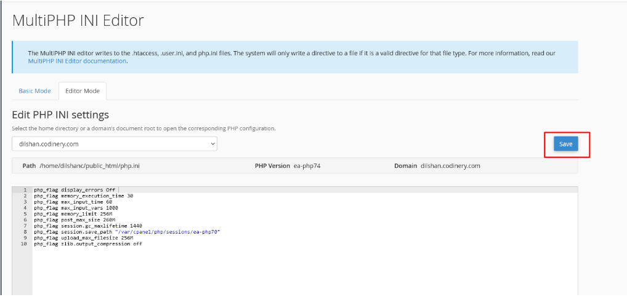Click the max_input_time 60 line

tap(73, 202)
